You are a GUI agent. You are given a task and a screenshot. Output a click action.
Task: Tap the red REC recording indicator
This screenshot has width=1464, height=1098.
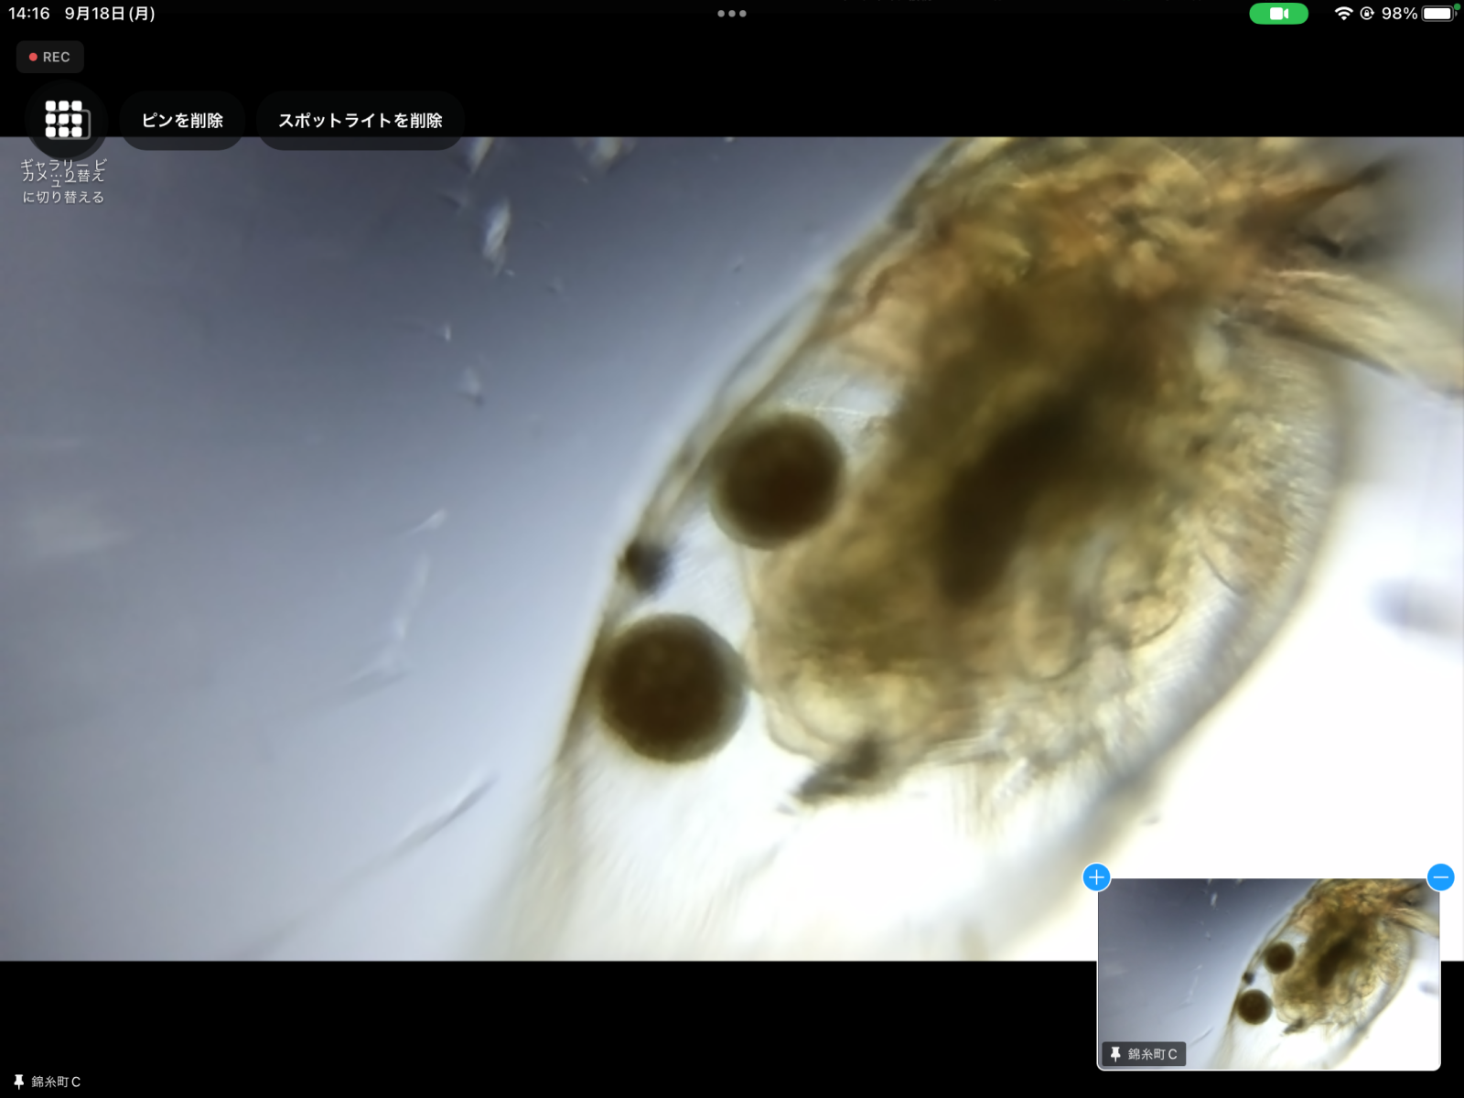[50, 57]
